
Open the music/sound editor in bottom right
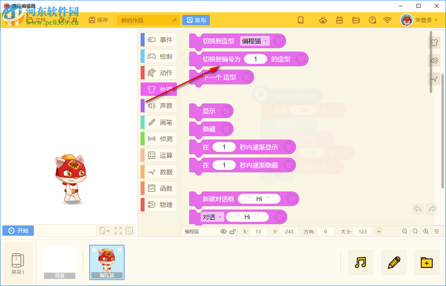(360, 262)
